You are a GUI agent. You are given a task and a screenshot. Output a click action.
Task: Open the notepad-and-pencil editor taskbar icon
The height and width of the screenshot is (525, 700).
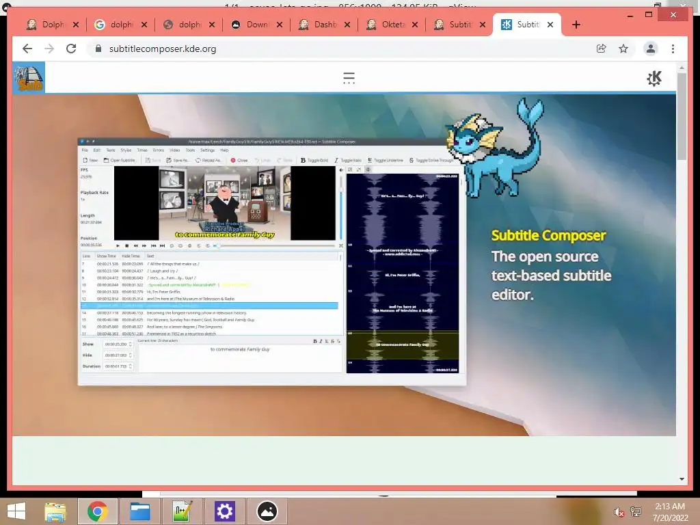coord(182,511)
